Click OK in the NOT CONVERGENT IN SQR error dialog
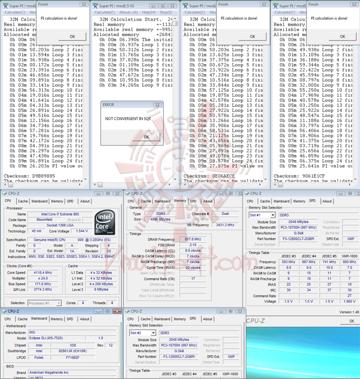This screenshot has height=379, width=360. (146, 137)
